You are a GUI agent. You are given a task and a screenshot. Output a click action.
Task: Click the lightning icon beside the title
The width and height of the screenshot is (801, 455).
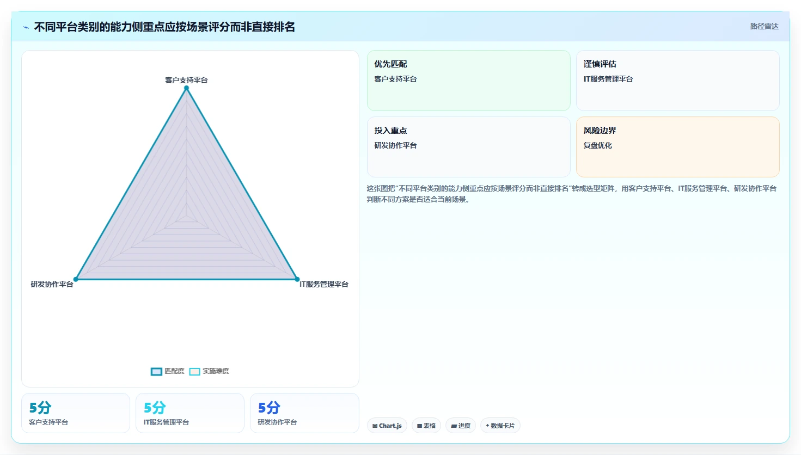(26, 27)
